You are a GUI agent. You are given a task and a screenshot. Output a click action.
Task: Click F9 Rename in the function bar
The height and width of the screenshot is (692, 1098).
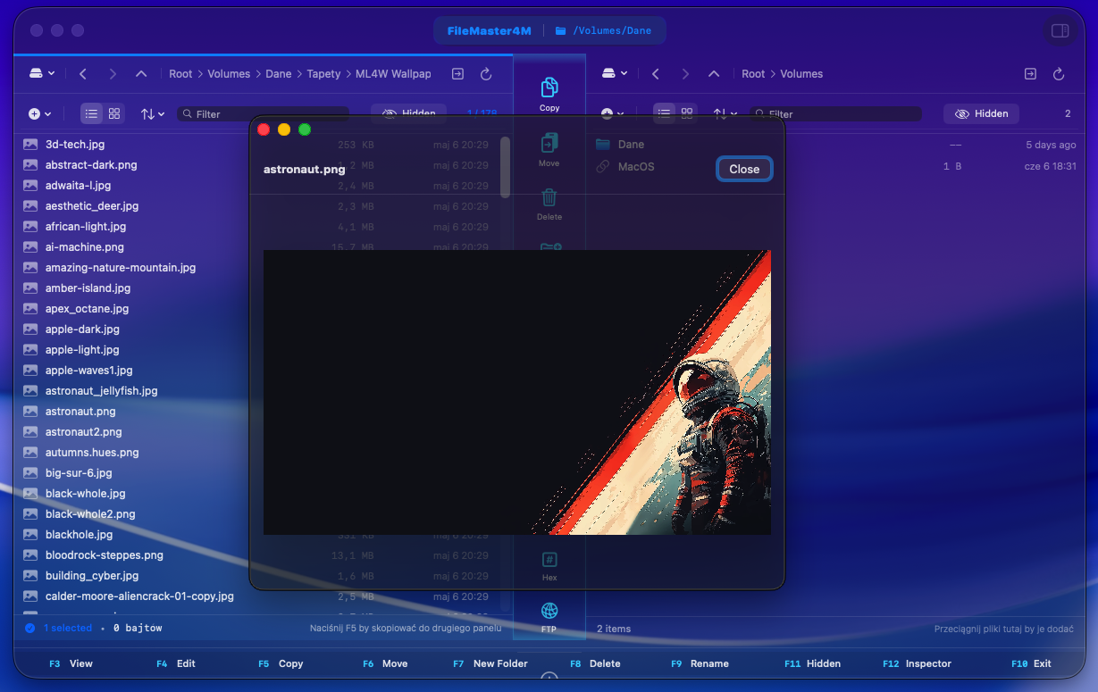click(700, 663)
